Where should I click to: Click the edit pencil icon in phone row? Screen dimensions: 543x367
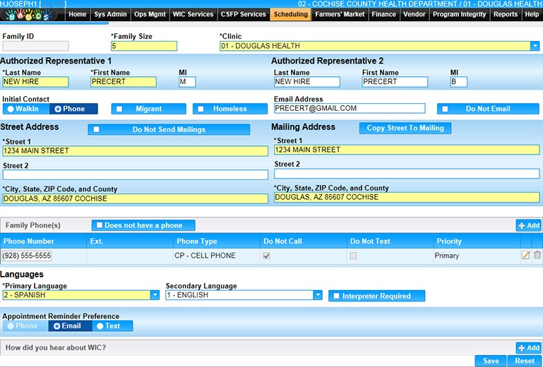525,255
